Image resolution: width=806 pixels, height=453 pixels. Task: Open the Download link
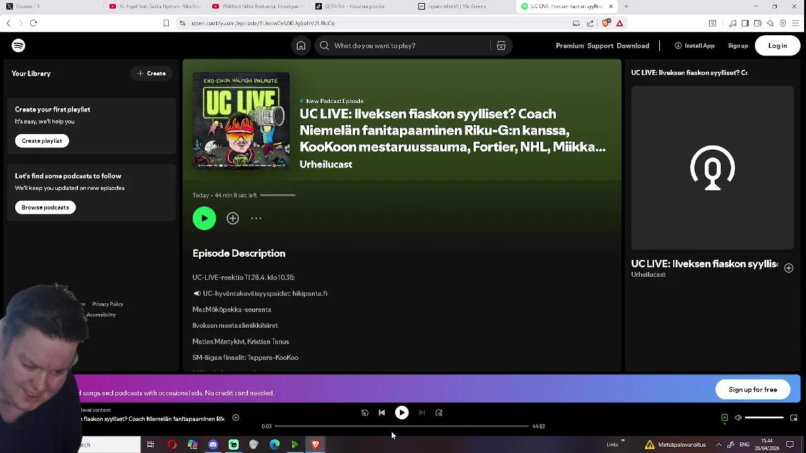pos(633,46)
